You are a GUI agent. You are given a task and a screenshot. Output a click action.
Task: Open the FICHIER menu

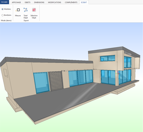tap(4, 2)
